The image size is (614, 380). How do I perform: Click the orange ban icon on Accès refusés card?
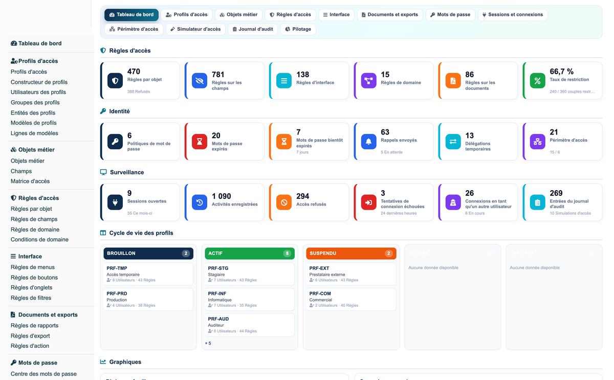(x=284, y=203)
